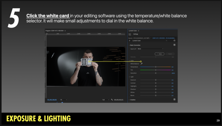Viewport: 222px width, 126px height.
Task: Toggle the Creative section checkbox
Action: (x=175, y=99)
